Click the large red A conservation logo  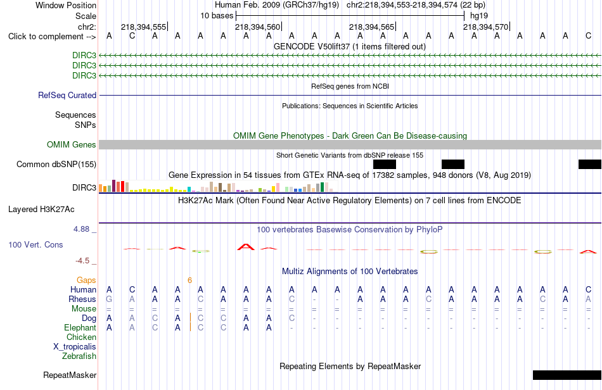pos(246,246)
